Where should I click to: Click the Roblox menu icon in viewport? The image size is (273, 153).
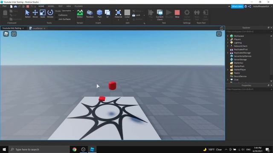[6, 34]
